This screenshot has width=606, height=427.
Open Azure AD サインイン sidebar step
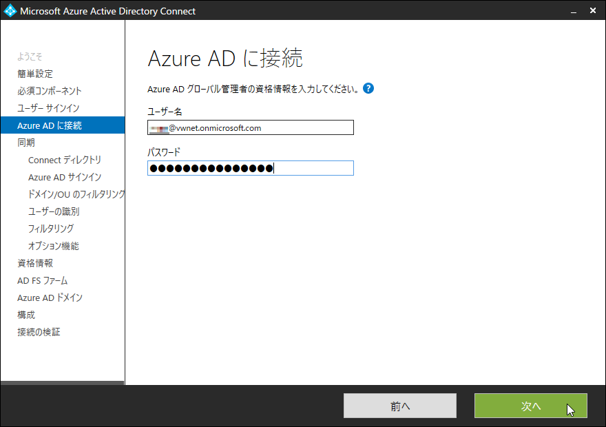65,177
